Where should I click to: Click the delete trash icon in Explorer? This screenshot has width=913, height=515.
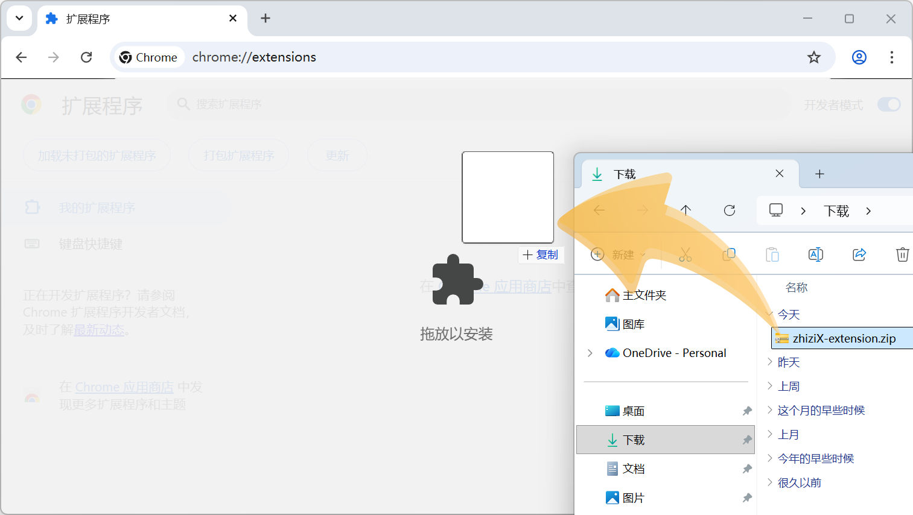click(902, 254)
